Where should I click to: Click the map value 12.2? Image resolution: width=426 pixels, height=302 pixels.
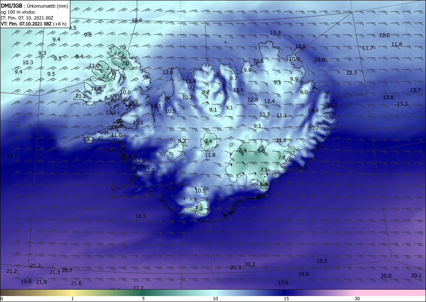pos(149,170)
